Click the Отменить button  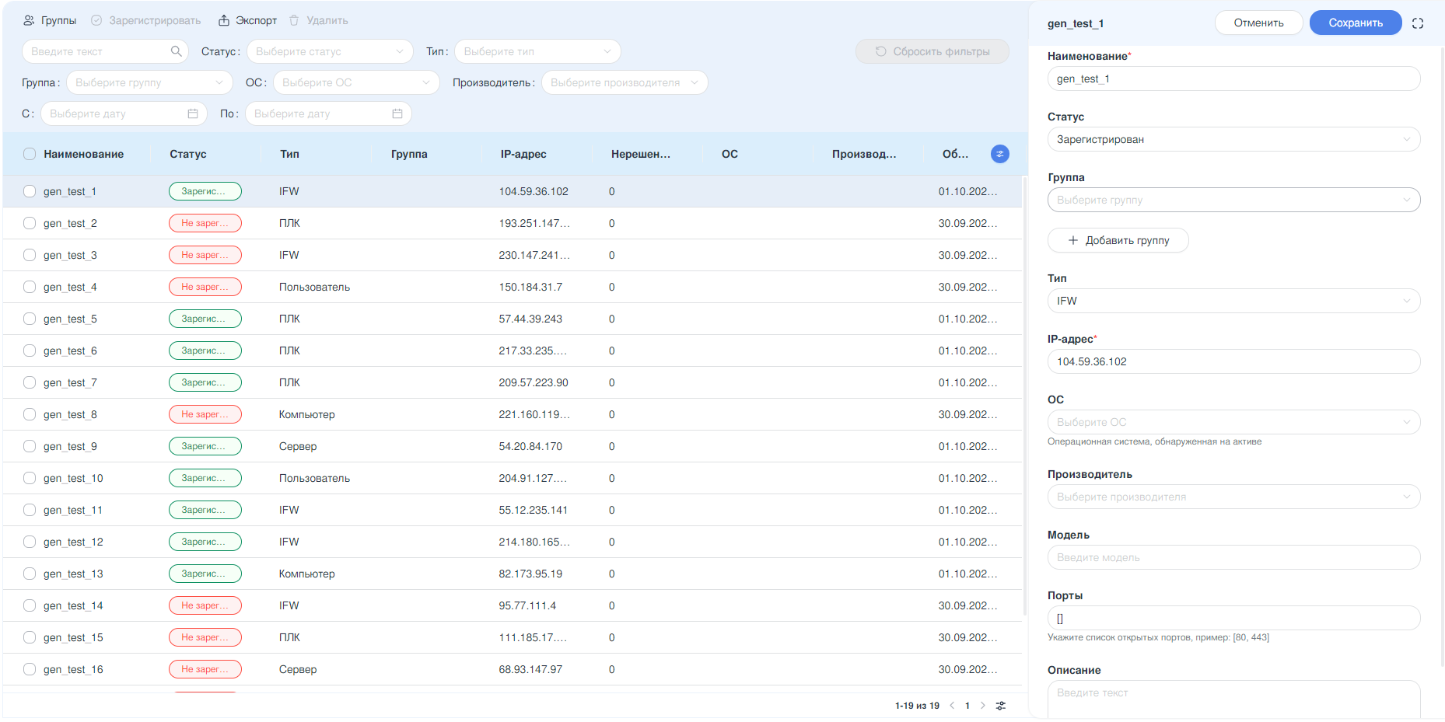1258,23
